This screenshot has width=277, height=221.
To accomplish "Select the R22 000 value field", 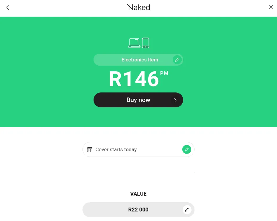I will pos(138,210).
